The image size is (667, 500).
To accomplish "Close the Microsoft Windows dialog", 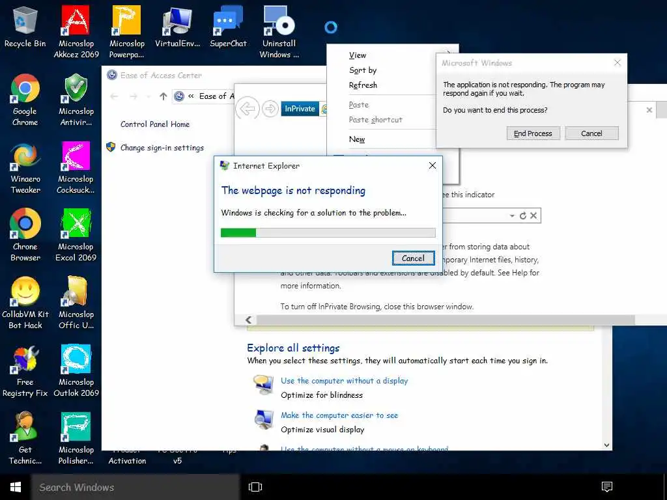I will 617,63.
